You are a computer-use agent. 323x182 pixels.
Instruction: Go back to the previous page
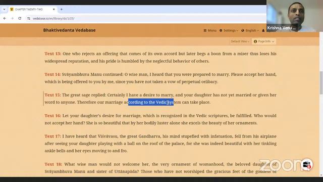[x=5, y=18]
